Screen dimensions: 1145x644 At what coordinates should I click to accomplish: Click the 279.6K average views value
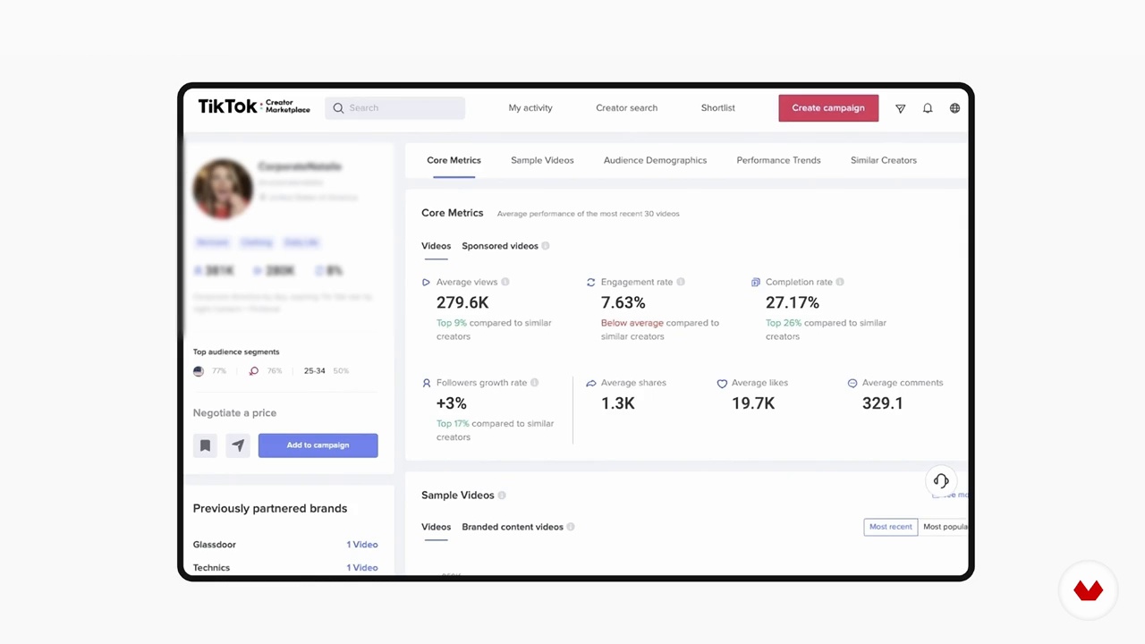pos(462,303)
